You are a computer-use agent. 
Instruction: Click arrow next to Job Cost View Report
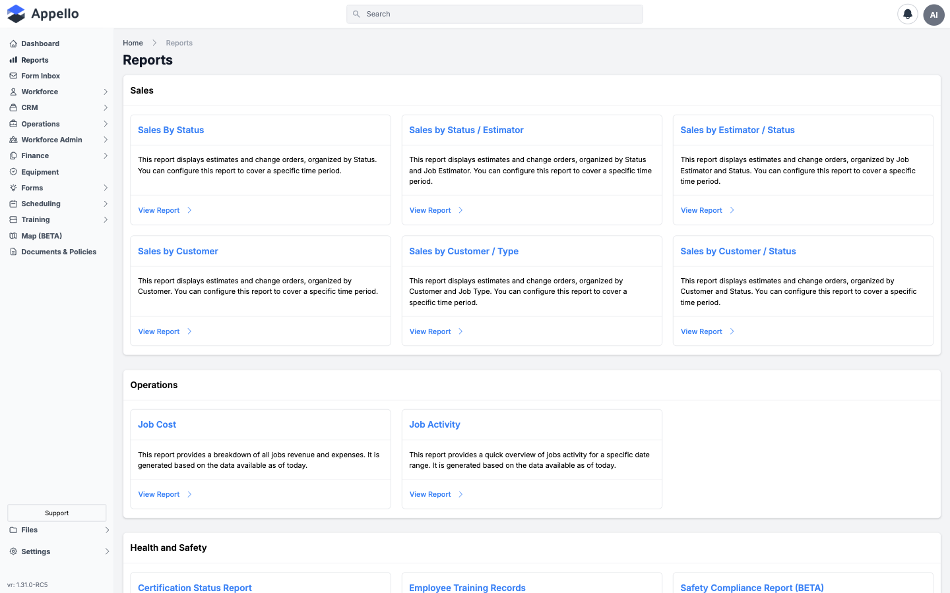(x=189, y=494)
